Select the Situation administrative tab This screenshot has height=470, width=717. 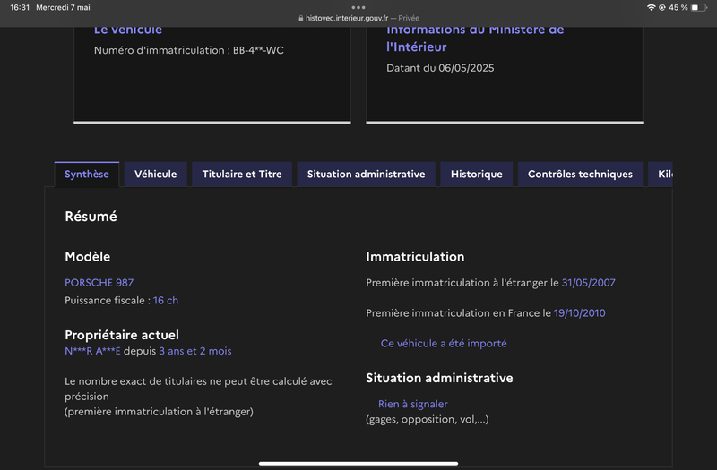[x=366, y=175]
